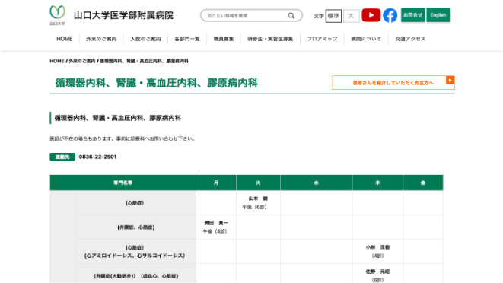The image size is (503, 283).
Task: Open the お問合せ contact button
Action: click(x=413, y=15)
